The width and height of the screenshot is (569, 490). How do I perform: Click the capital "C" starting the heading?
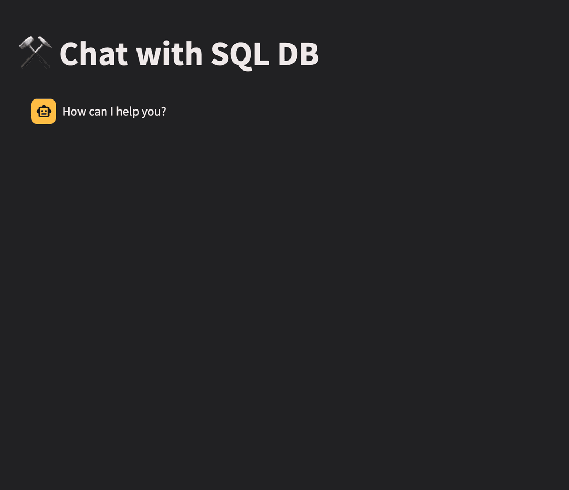click(68, 54)
